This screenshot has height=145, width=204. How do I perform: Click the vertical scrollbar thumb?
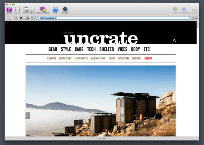coord(198,25)
